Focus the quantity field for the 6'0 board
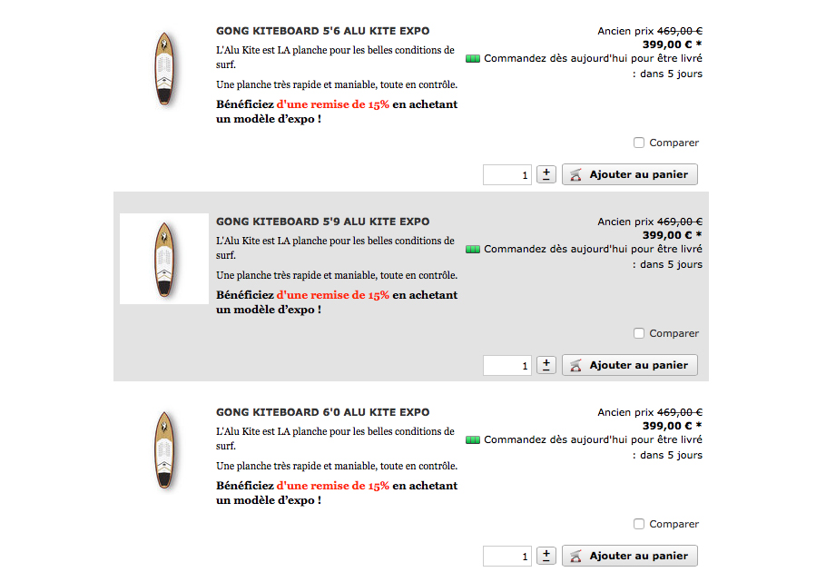The height and width of the screenshot is (572, 826). pyautogui.click(x=506, y=557)
